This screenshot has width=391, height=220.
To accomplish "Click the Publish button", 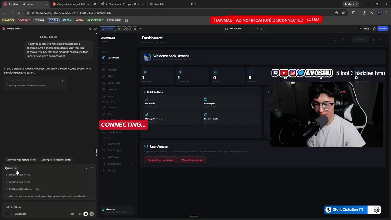I will [x=383, y=28].
